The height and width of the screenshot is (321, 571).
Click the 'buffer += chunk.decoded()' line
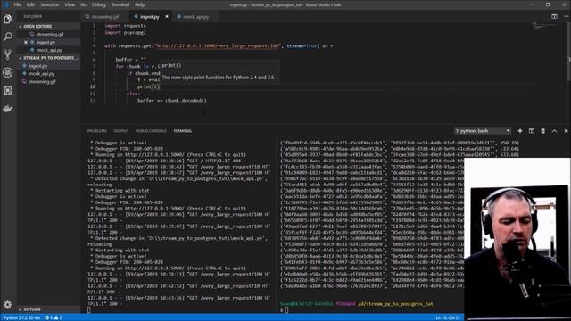(172, 101)
